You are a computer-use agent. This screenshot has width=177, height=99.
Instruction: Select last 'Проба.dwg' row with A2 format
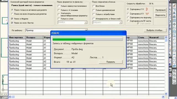point(17,68)
